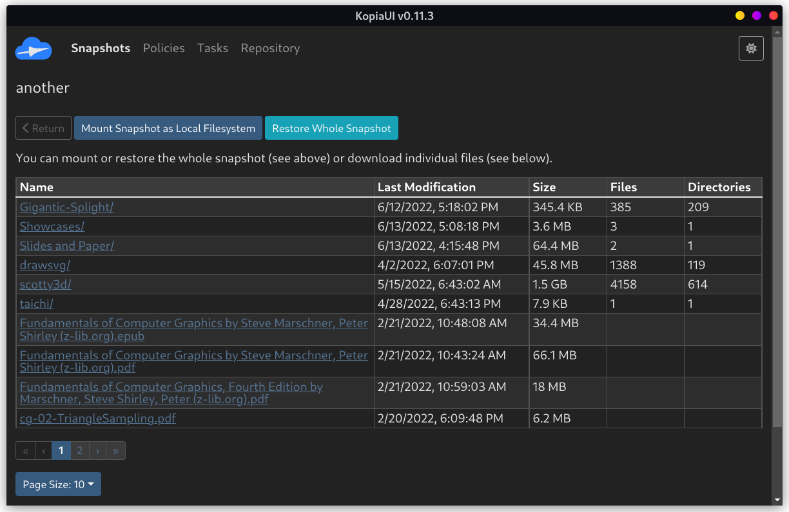Screen dimensions: 789x512
Task: Switch to the Policies tab
Action: (164, 48)
